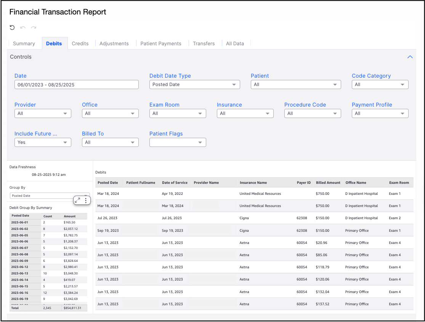The height and width of the screenshot is (322, 425).
Task: Open the Billed To dropdown
Action: (x=110, y=142)
